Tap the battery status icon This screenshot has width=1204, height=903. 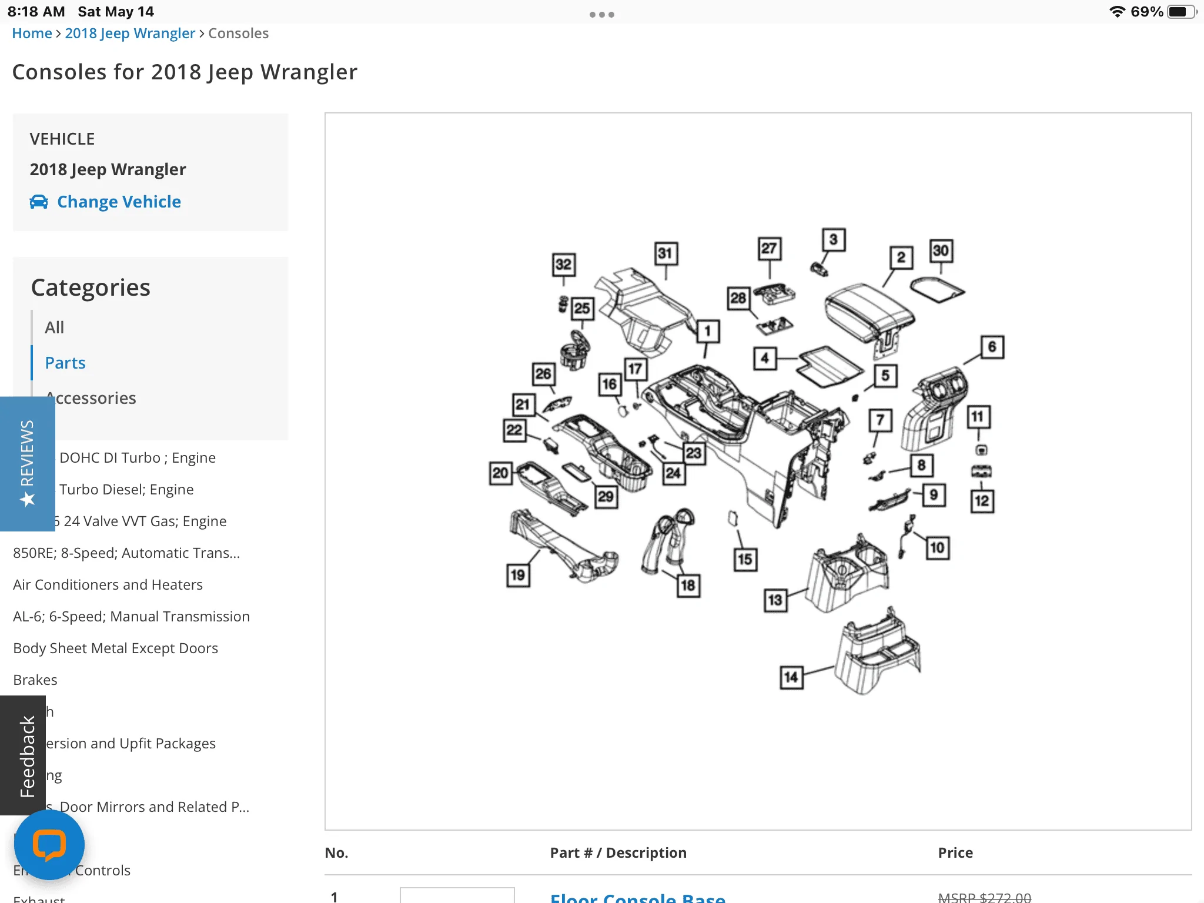(x=1181, y=12)
